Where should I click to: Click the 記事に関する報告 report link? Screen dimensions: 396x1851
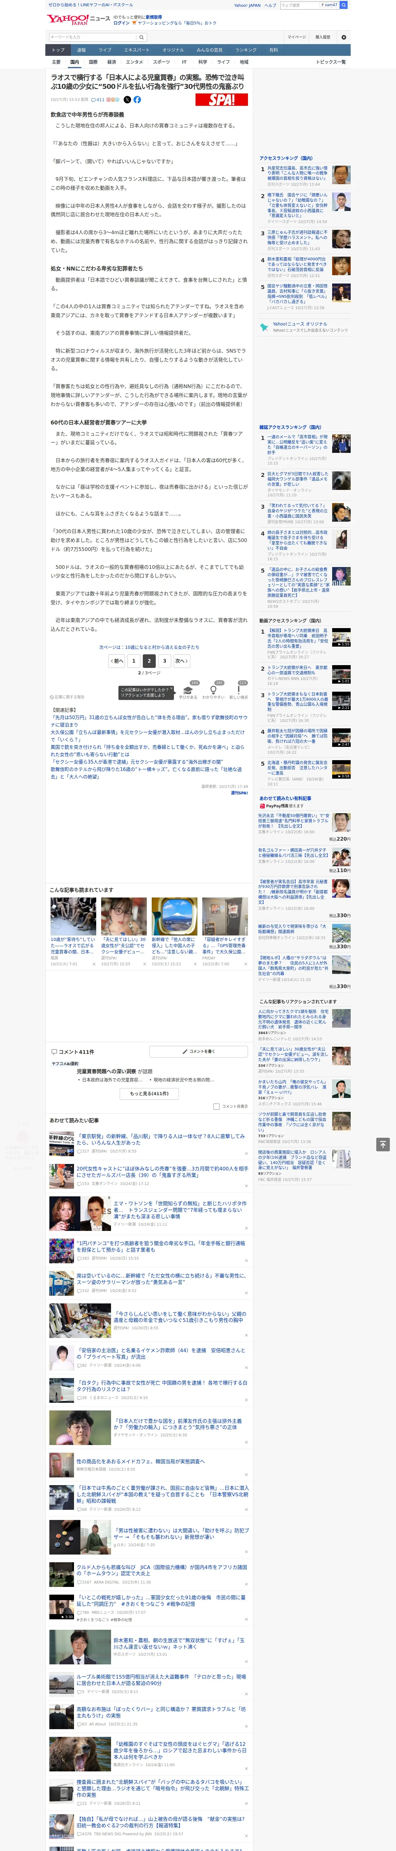pyautogui.click(x=68, y=697)
